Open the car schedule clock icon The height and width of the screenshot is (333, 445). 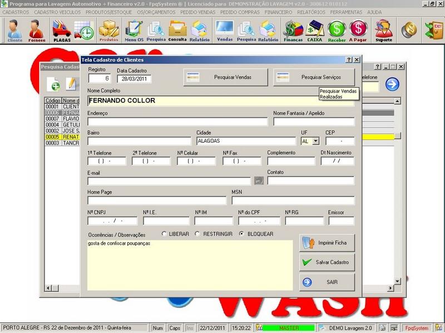point(84,30)
